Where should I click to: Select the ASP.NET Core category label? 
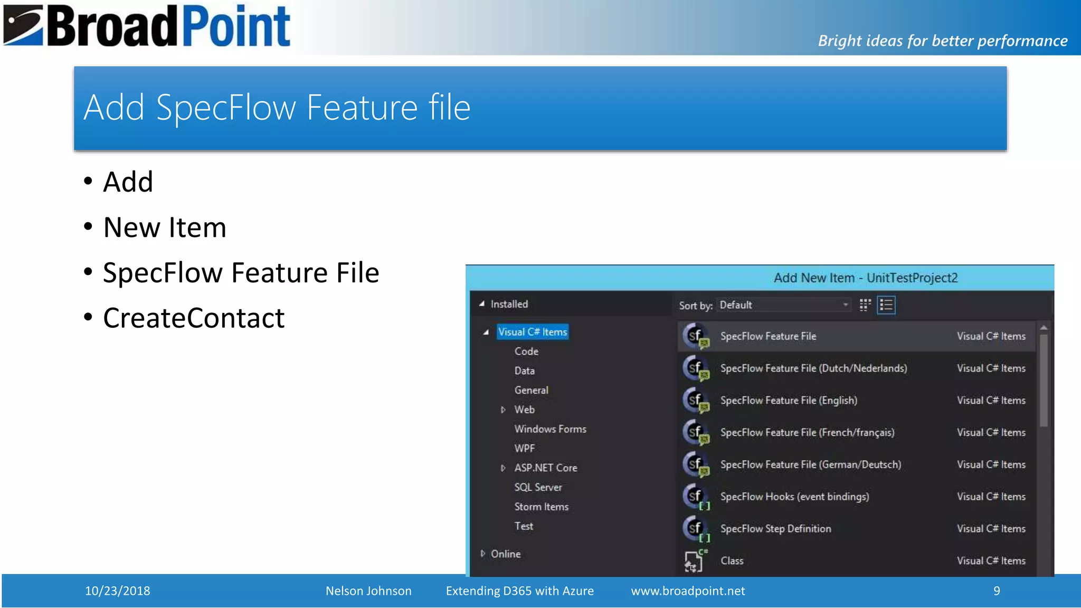point(546,468)
